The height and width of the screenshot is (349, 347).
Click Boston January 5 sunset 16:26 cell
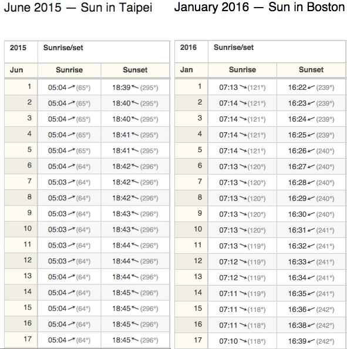tap(311, 151)
